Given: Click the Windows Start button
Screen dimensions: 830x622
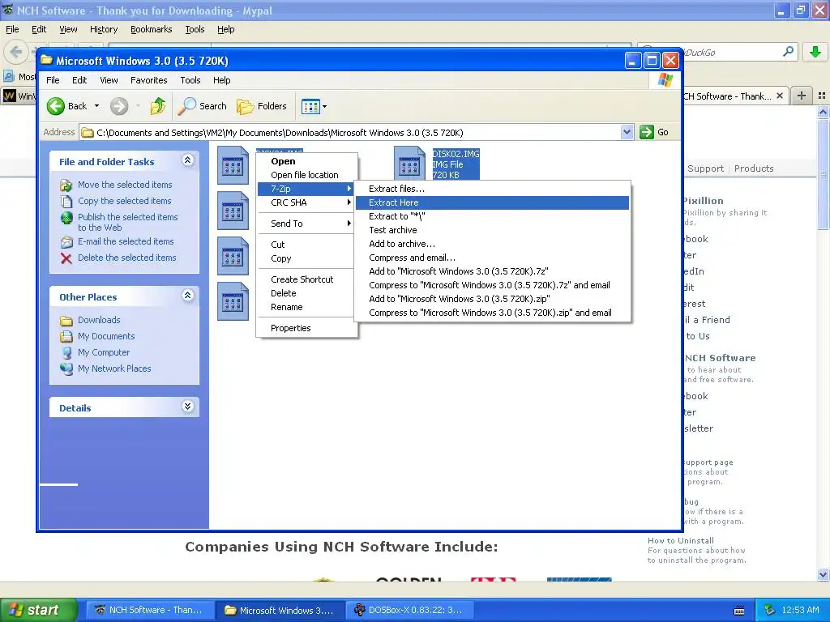Looking at the screenshot, I should 39,610.
